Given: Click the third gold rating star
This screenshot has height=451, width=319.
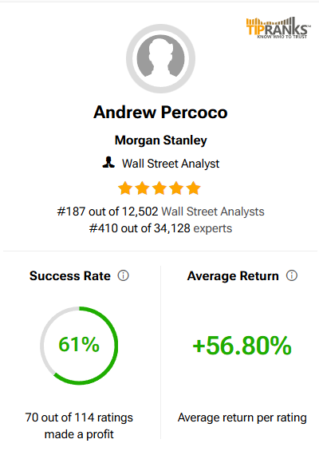Looking at the screenshot, I should (x=159, y=188).
